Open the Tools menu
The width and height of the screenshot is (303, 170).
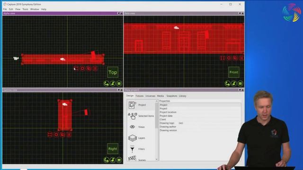coord(25,9)
